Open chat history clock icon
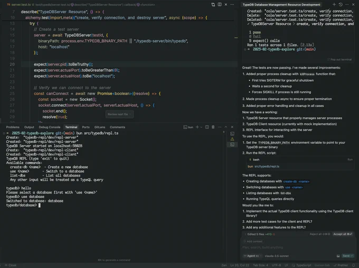359x268 pixels. point(341,5)
